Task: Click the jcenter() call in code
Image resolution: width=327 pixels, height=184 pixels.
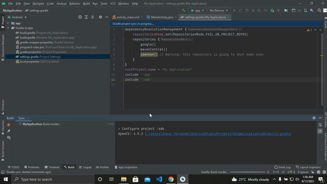Action: click(x=149, y=55)
